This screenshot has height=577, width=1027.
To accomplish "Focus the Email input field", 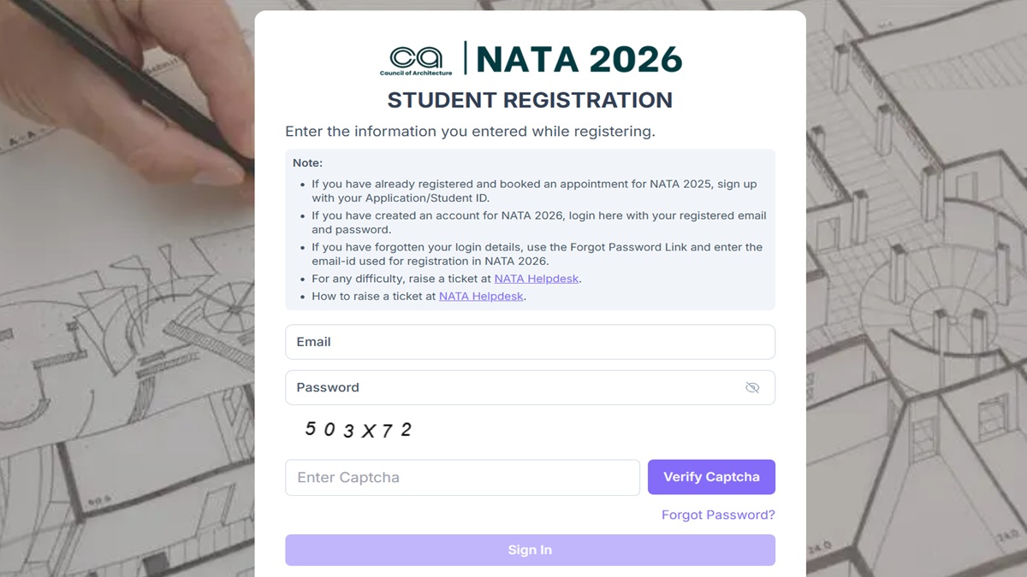I will tap(530, 342).
